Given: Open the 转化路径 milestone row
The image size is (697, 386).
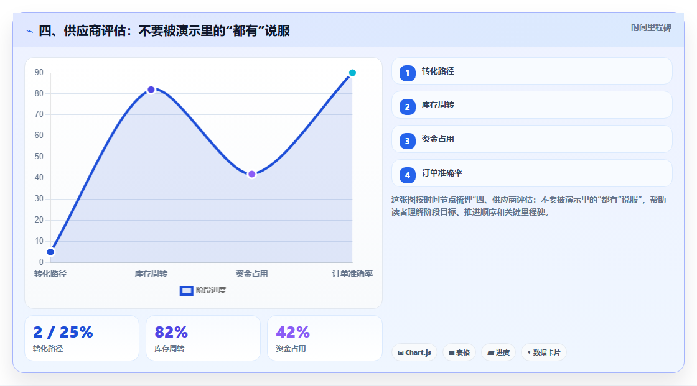Looking at the screenshot, I should [x=531, y=71].
